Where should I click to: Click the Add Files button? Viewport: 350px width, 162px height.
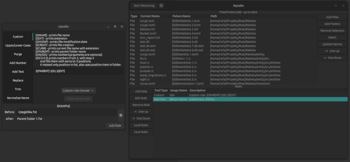(332, 17)
